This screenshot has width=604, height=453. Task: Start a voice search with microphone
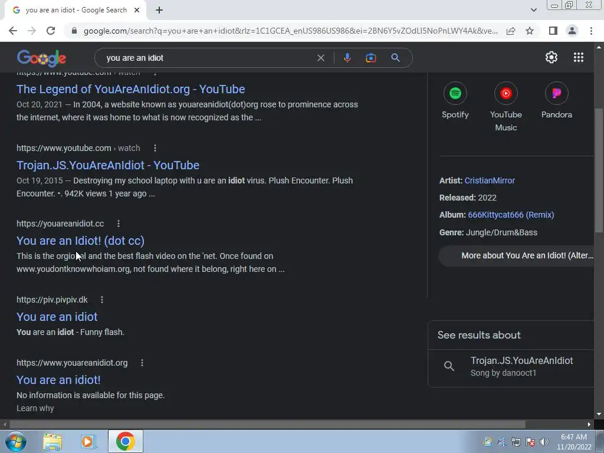pyautogui.click(x=347, y=58)
